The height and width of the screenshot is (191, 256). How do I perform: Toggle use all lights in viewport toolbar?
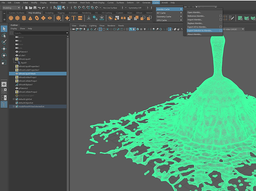pos(145,29)
